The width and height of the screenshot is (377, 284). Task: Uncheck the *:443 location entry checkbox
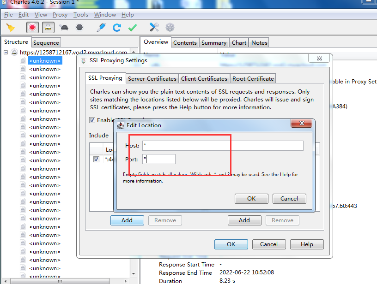[x=96, y=160]
